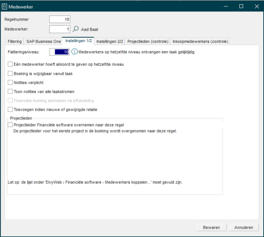Image resolution: width=264 pixels, height=237 pixels.
Task: Switch to Inkoopmedewerkers (controle) tab
Action: tap(200, 41)
